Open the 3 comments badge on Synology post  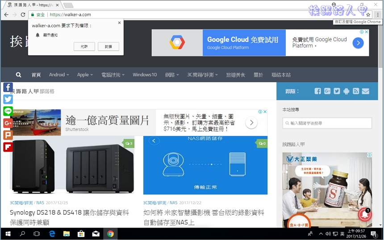click(129, 143)
